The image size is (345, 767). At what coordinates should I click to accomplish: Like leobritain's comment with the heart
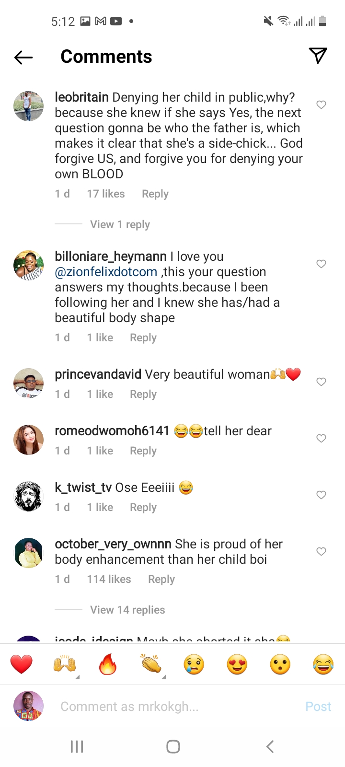(x=322, y=105)
